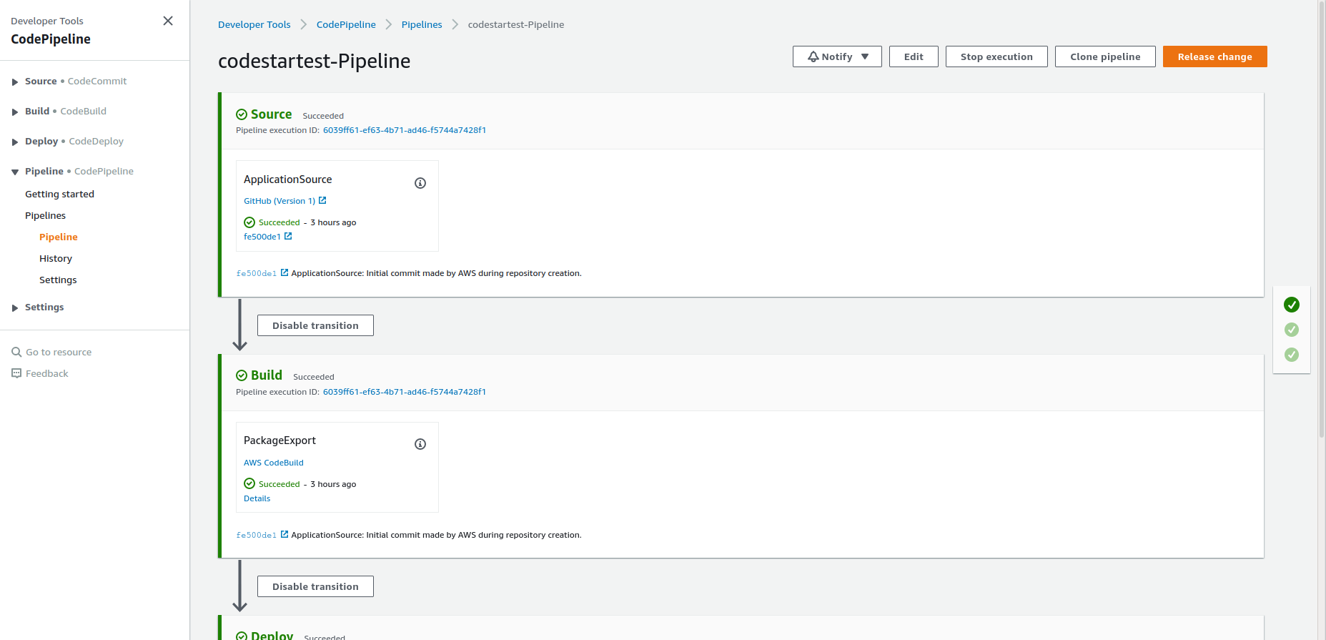This screenshot has width=1326, height=640.
Task: Click codestartest-Pipeline page heading
Action: [315, 61]
